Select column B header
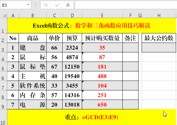 click(33, 15)
